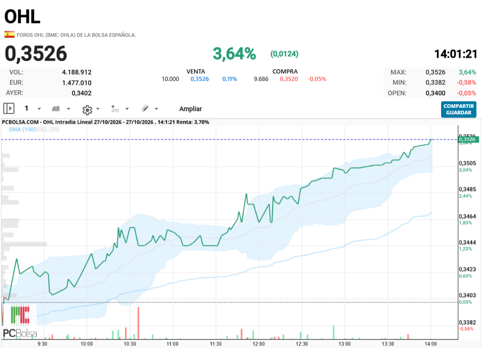Click the OHL title heading
The height and width of the screenshot is (348, 482).
coord(22,16)
